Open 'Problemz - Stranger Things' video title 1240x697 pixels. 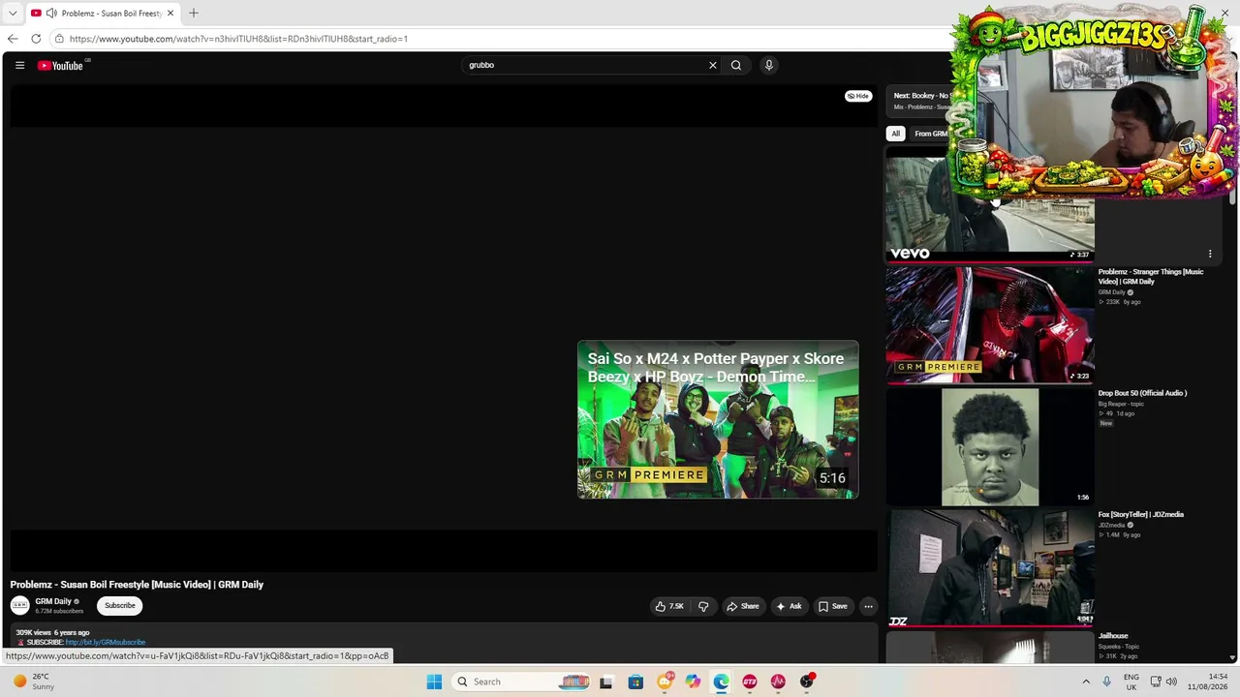tap(1151, 277)
